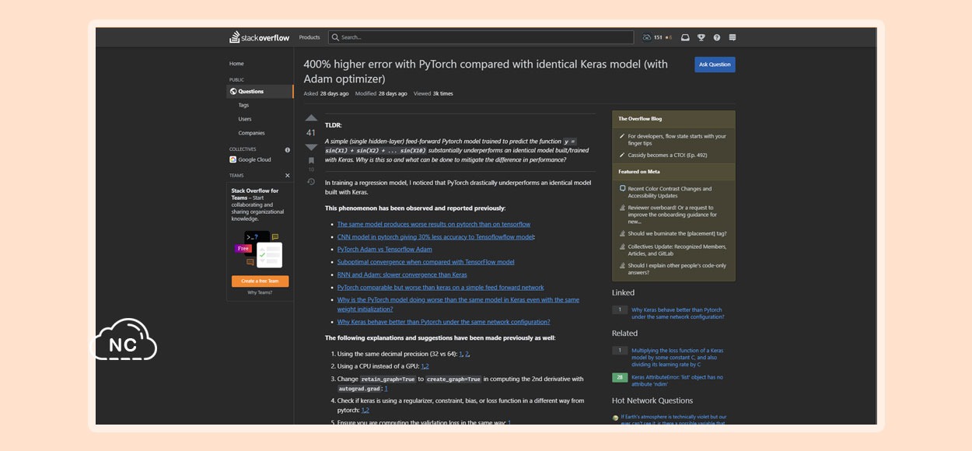The width and height of the screenshot is (972, 451).
Task: Open Related 'Multiplying the loss function' question
Action: click(677, 358)
